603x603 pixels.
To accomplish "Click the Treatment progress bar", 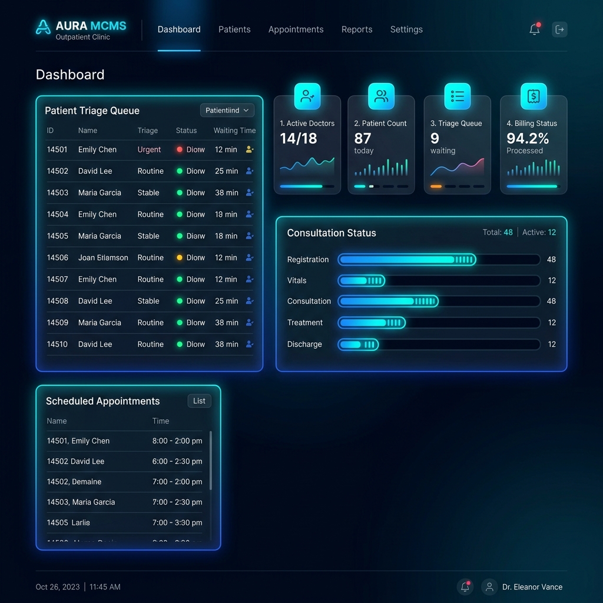I will [439, 323].
